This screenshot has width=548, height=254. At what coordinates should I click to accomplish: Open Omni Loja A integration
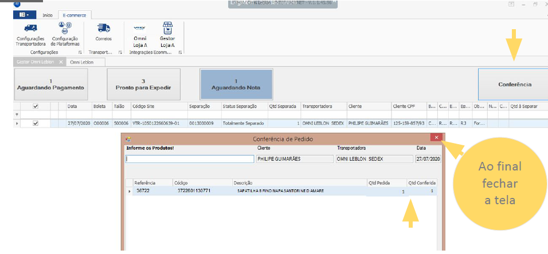point(139,28)
